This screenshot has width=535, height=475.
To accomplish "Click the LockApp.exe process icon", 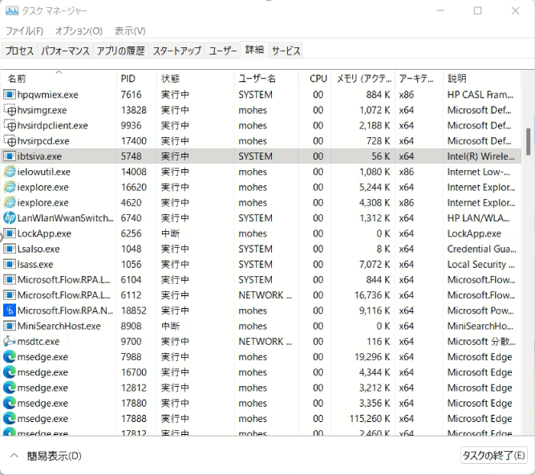I will click(10, 233).
